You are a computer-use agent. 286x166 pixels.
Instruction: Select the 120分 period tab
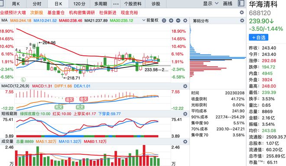click(79, 3)
